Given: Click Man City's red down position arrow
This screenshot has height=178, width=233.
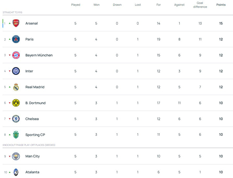Looking at the screenshot, I should pos(10,156).
